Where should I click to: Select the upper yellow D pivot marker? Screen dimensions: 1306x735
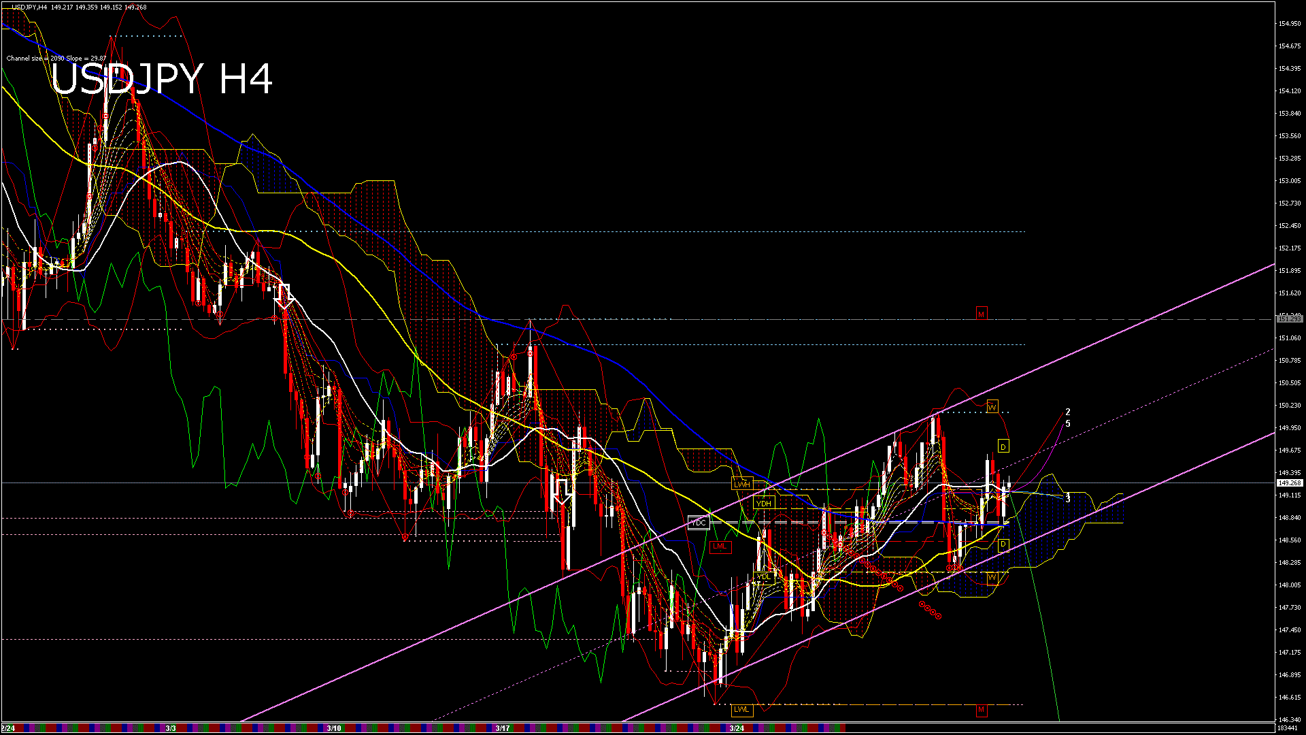pos(1003,446)
